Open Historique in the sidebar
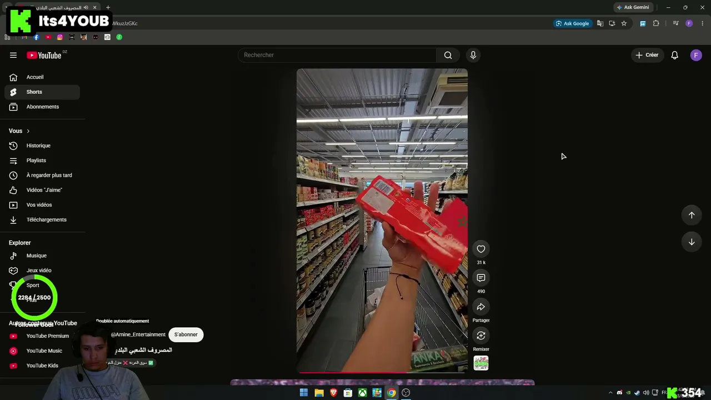Viewport: 711px width, 400px height. [42, 146]
